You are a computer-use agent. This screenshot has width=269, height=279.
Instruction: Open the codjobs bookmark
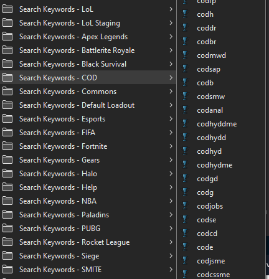click(221, 206)
